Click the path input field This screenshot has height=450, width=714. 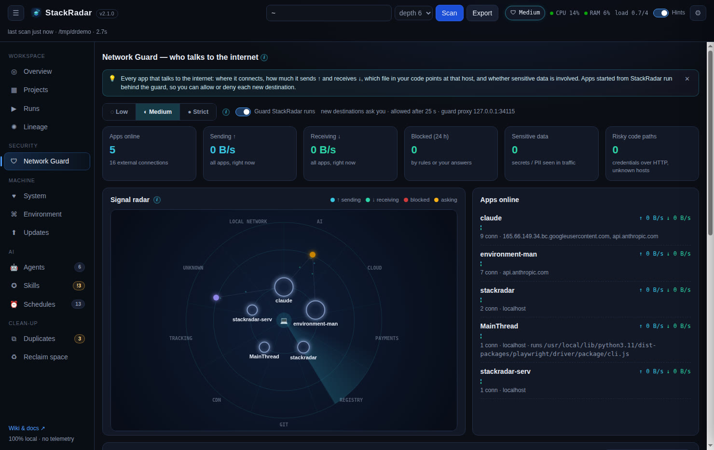(329, 13)
